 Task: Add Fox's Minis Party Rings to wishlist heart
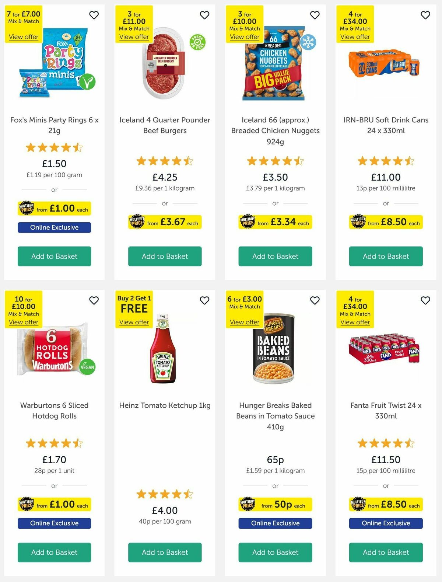coord(94,15)
